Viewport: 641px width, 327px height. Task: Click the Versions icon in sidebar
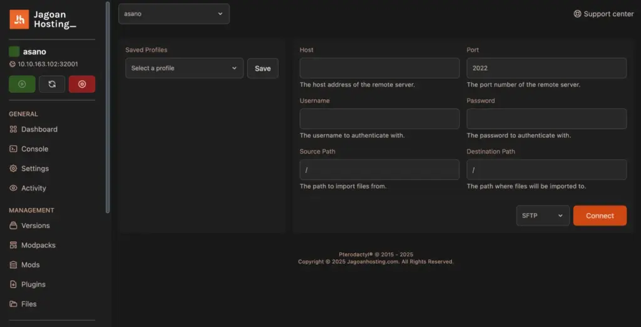point(13,226)
